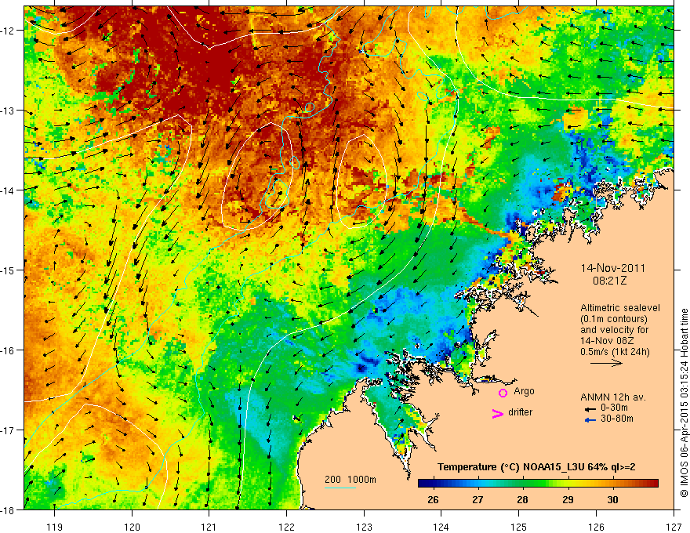Click the "Altimetric sealevel" caption line
690x533 pixels.
pyautogui.click(x=620, y=308)
